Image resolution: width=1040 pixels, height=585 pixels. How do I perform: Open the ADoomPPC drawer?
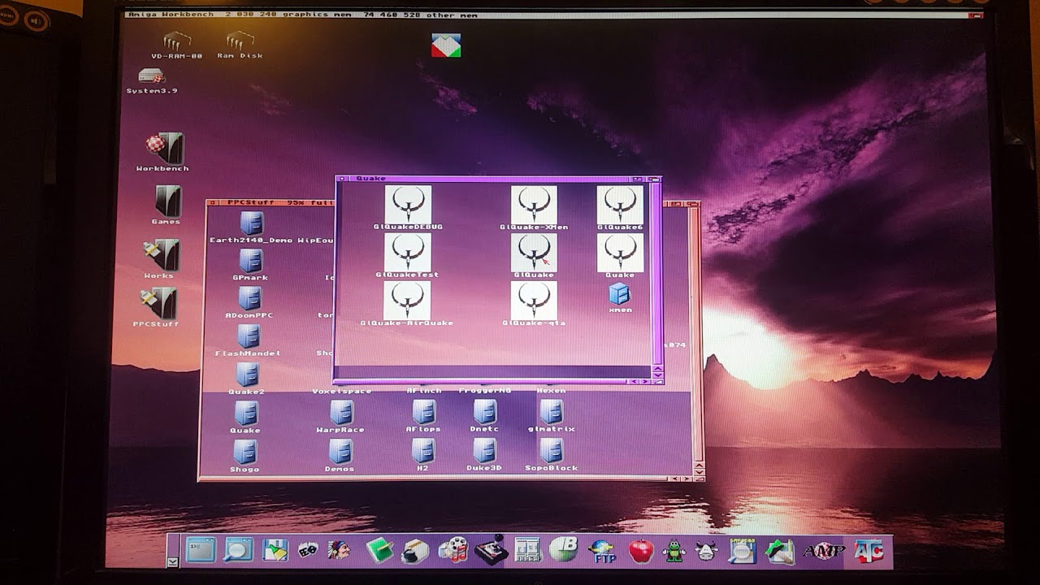click(249, 298)
